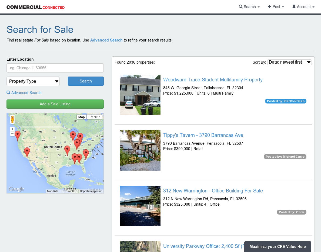Open Terms of Use link on the map
The width and height of the screenshot is (321, 252).
click(69, 191)
